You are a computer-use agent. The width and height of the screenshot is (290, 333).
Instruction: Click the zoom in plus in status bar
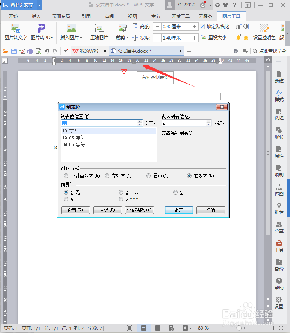coord(274,328)
